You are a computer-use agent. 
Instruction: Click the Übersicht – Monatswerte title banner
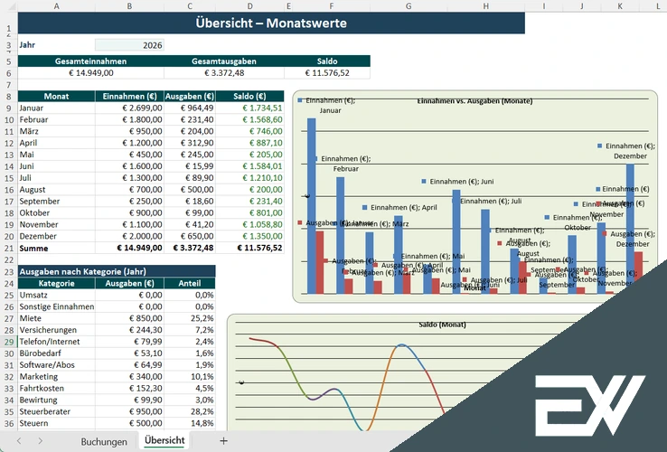[x=270, y=24]
